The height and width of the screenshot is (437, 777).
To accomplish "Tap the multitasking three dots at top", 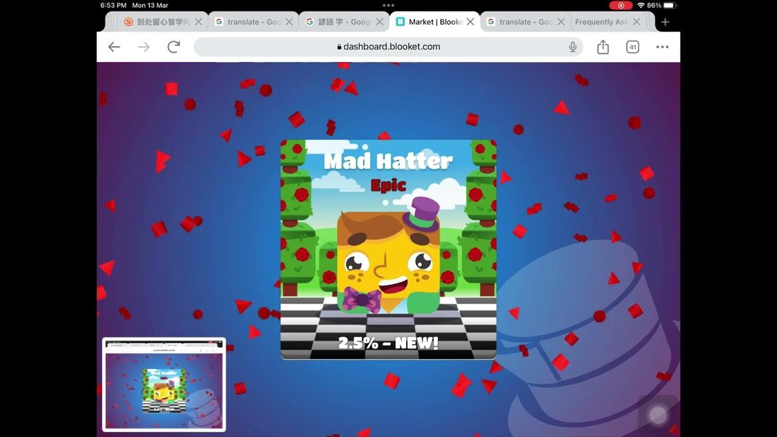I will (x=388, y=5).
